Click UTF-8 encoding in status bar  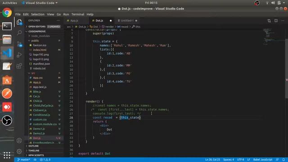click(x=240, y=160)
